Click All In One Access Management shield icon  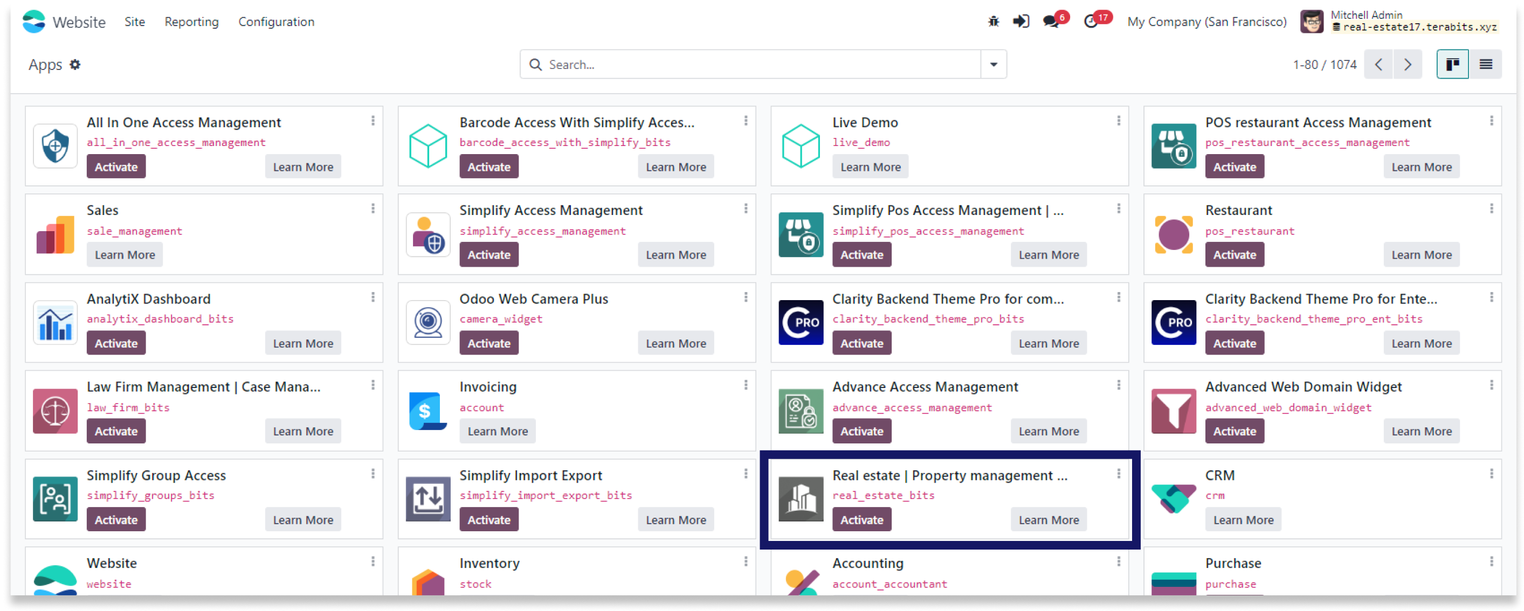[55, 145]
